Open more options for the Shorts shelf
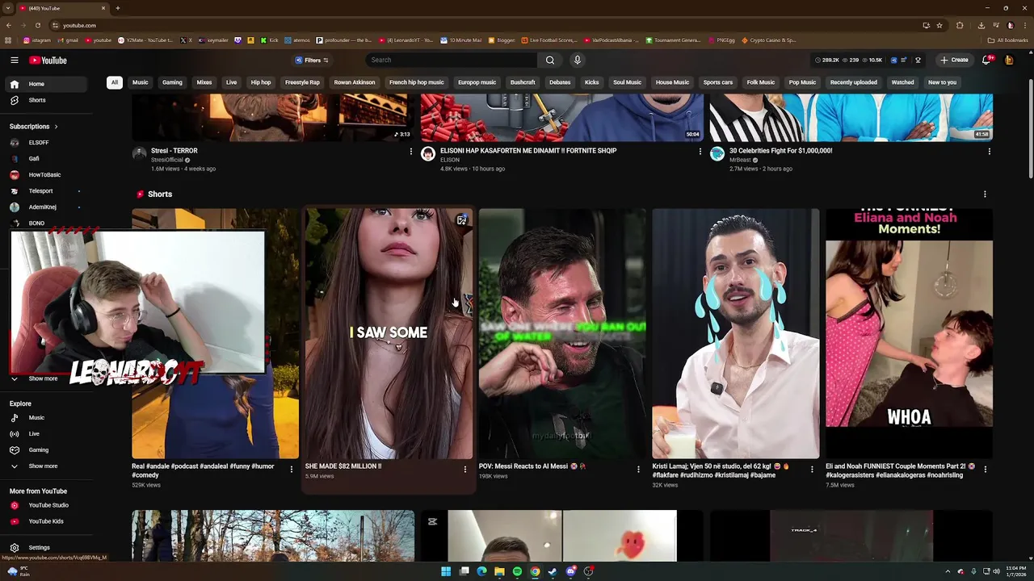This screenshot has width=1034, height=581. (985, 194)
